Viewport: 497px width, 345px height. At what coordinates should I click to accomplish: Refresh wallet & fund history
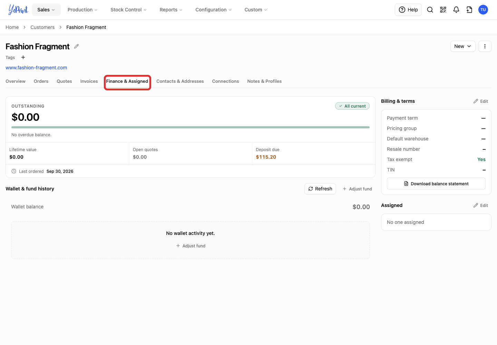tap(320, 189)
